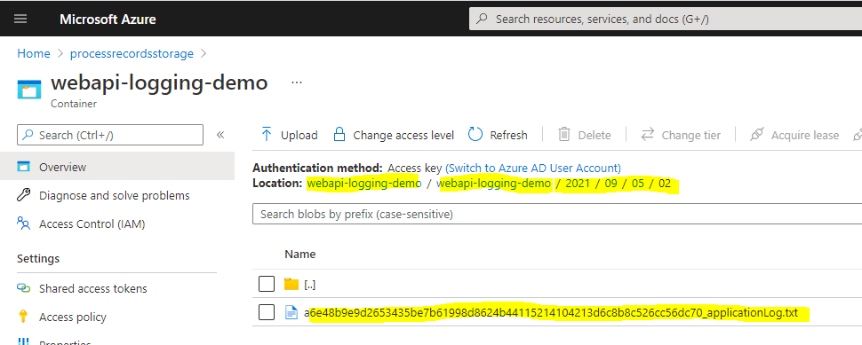Sort by the Name column header
Image resolution: width=862 pixels, height=345 pixels.
click(x=300, y=254)
